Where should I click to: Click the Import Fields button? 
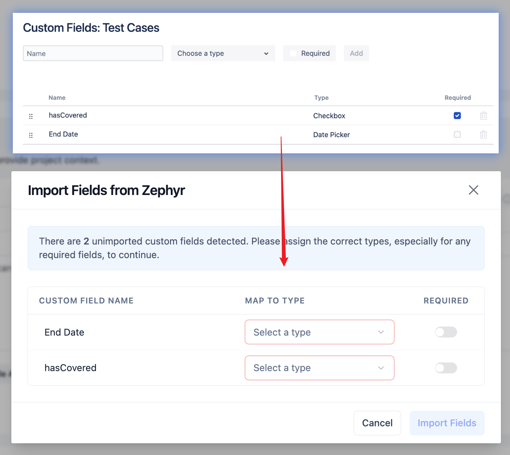point(447,423)
